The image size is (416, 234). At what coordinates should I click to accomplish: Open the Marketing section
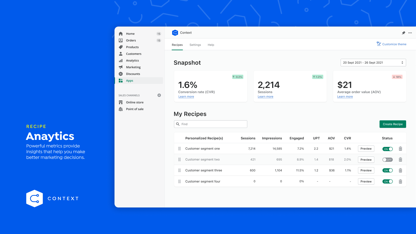133,67
